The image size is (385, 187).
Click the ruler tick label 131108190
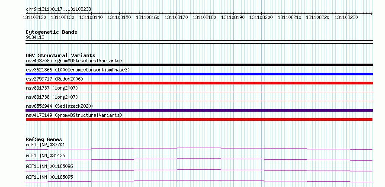coord(233,17)
